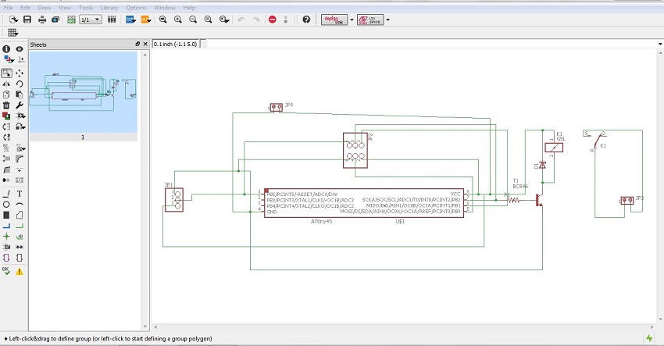This screenshot has width=664, height=346.
Task: Open the Options menu
Action: [x=136, y=8]
